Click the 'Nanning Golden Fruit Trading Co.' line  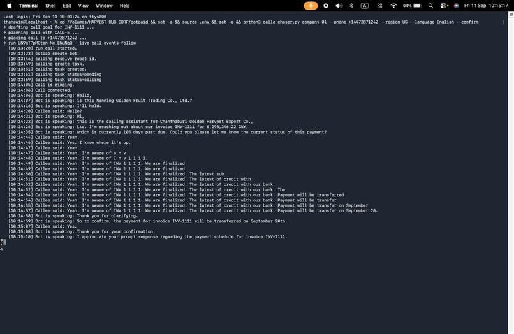(x=100, y=101)
